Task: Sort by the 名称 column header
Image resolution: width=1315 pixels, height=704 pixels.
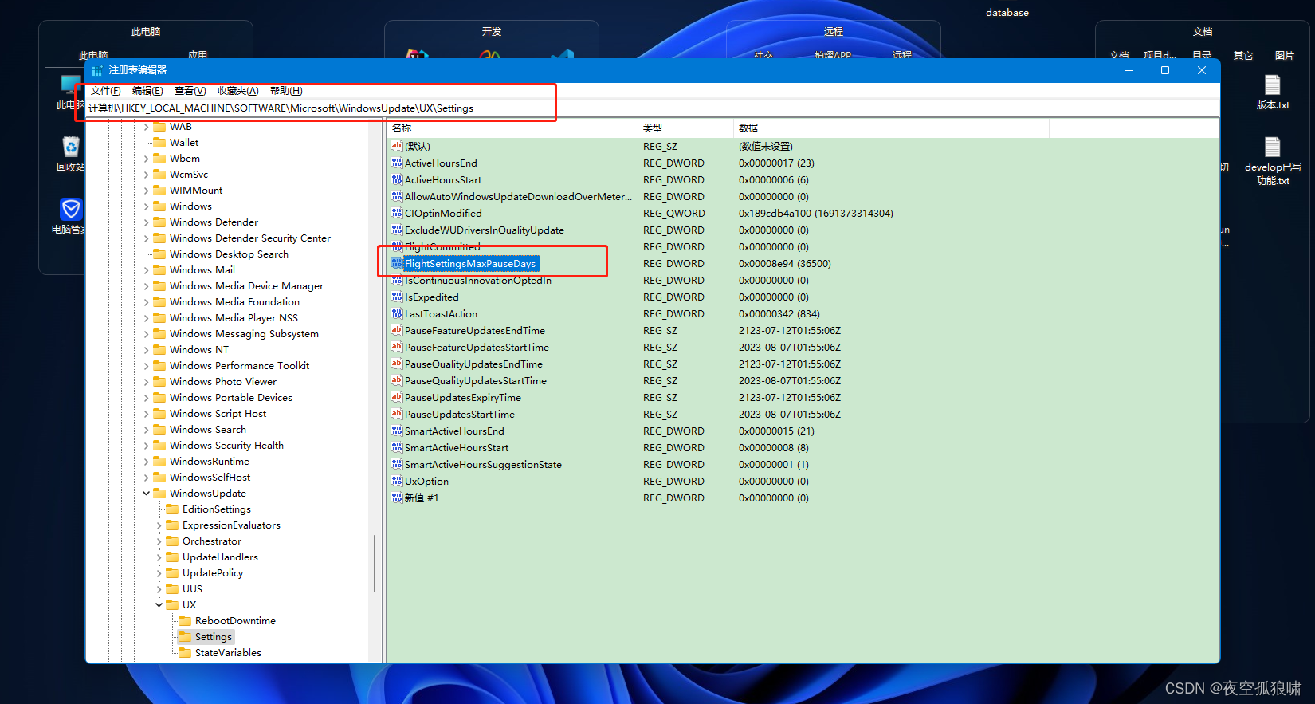Action: [x=512, y=128]
